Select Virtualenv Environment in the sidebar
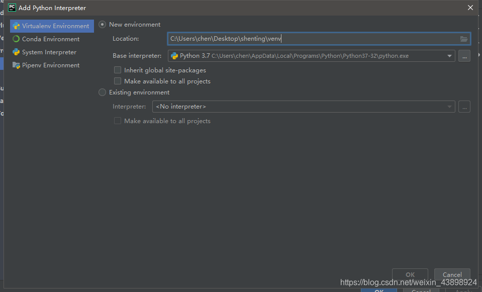 coord(52,26)
